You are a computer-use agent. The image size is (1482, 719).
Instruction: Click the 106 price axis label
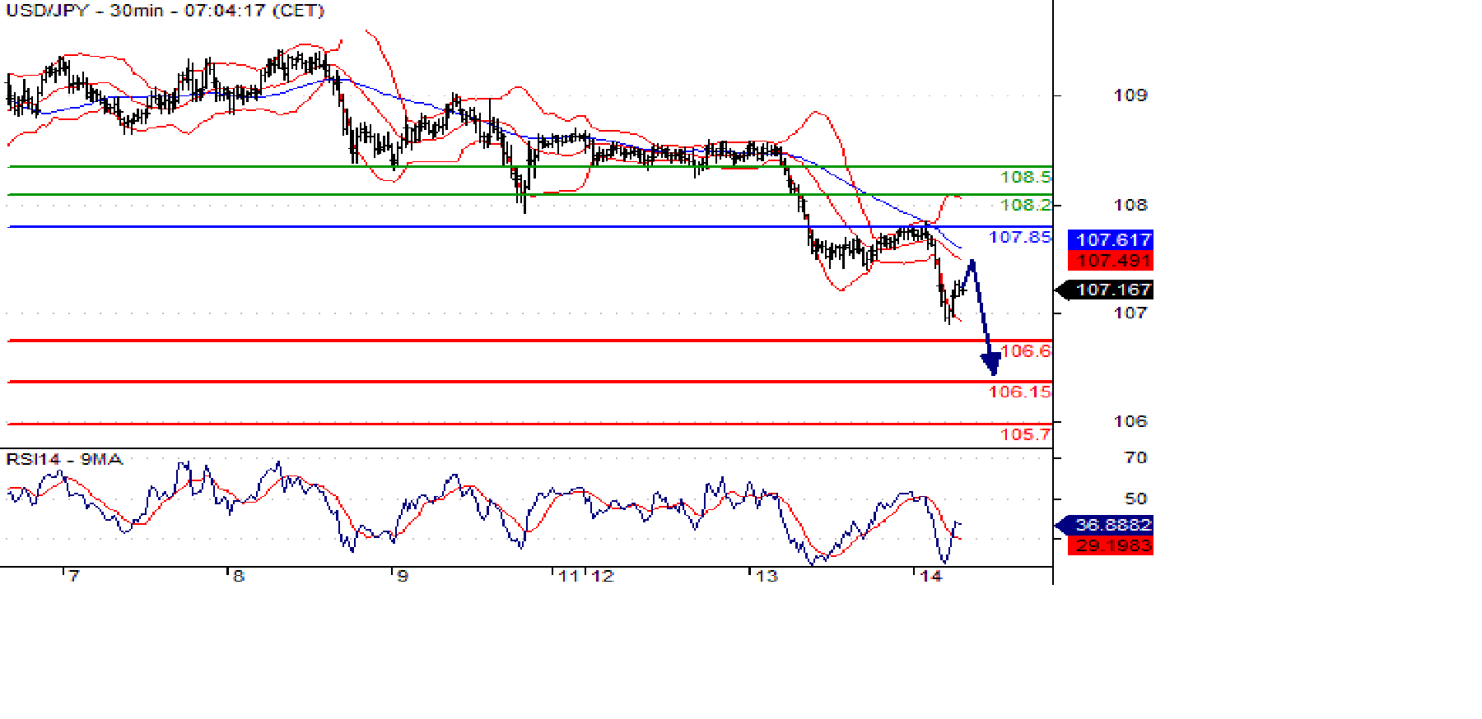point(1130,421)
